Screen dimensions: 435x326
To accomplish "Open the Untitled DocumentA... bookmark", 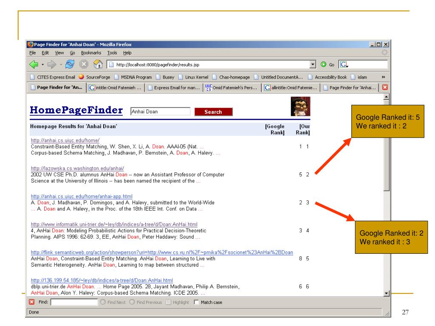I will (279, 77).
